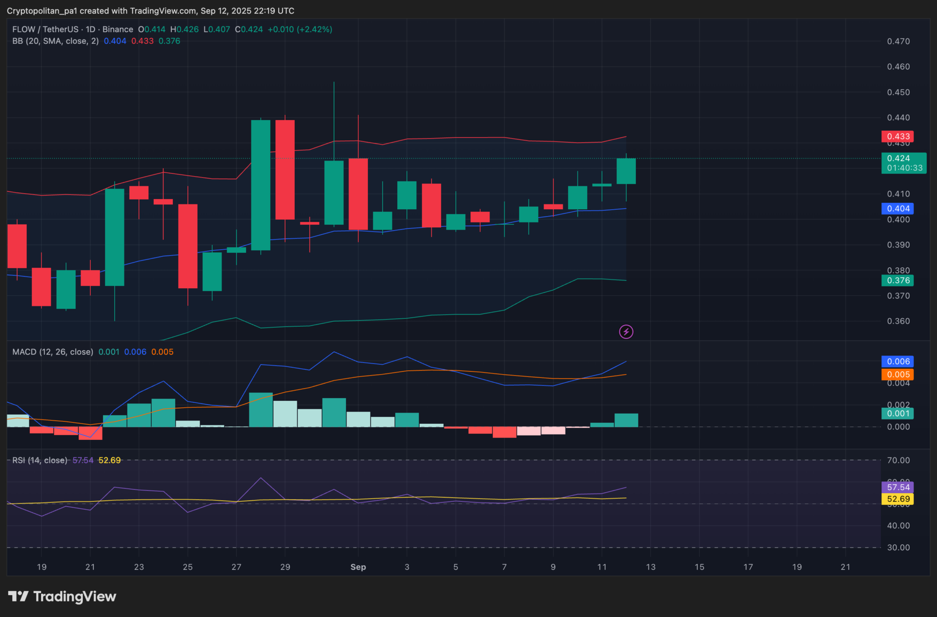This screenshot has height=617, width=937.
Task: Click the green 0.424 current price tag
Action: pos(903,163)
